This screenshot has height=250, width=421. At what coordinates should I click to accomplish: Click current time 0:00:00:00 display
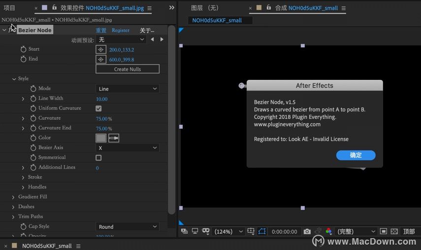[284, 231]
